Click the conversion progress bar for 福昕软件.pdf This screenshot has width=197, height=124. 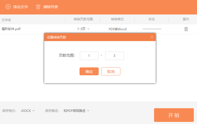coord(152,29)
